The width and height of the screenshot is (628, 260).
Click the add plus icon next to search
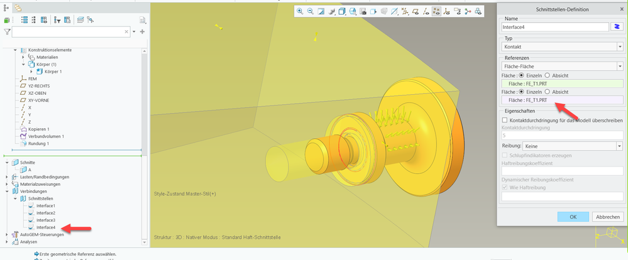pyautogui.click(x=143, y=31)
